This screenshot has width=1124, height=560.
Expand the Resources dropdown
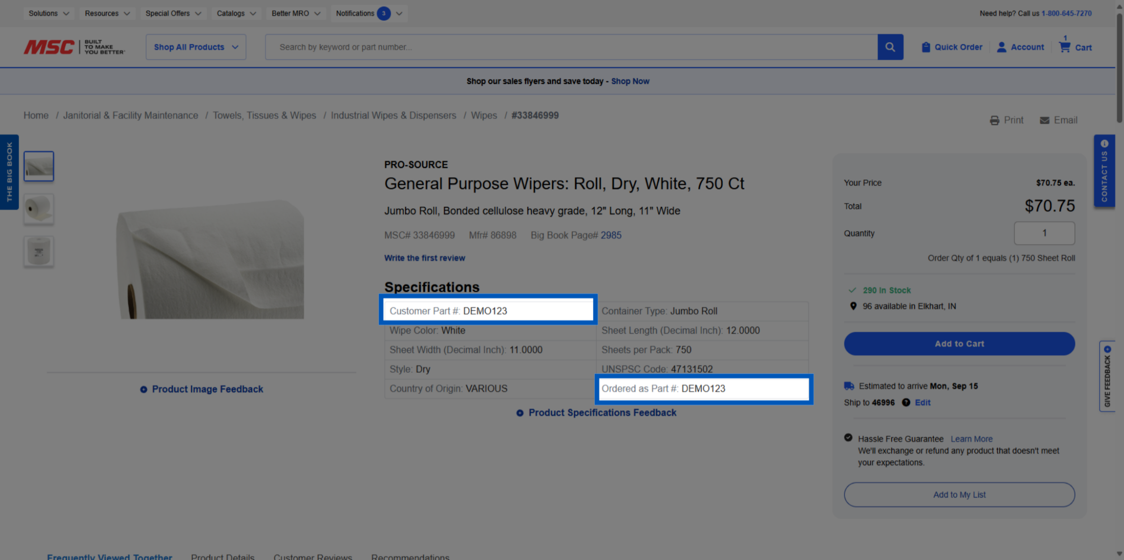(x=107, y=13)
